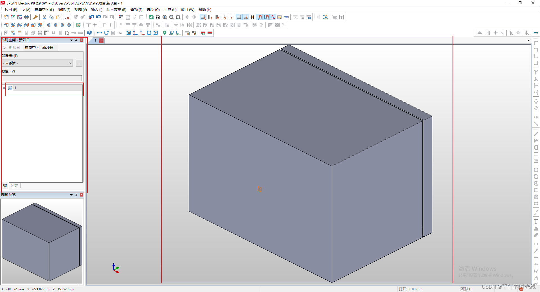Click the ... browse button beside the filter

tap(79, 63)
